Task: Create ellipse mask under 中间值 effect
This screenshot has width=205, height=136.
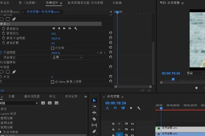Action: [x=2, y=72]
